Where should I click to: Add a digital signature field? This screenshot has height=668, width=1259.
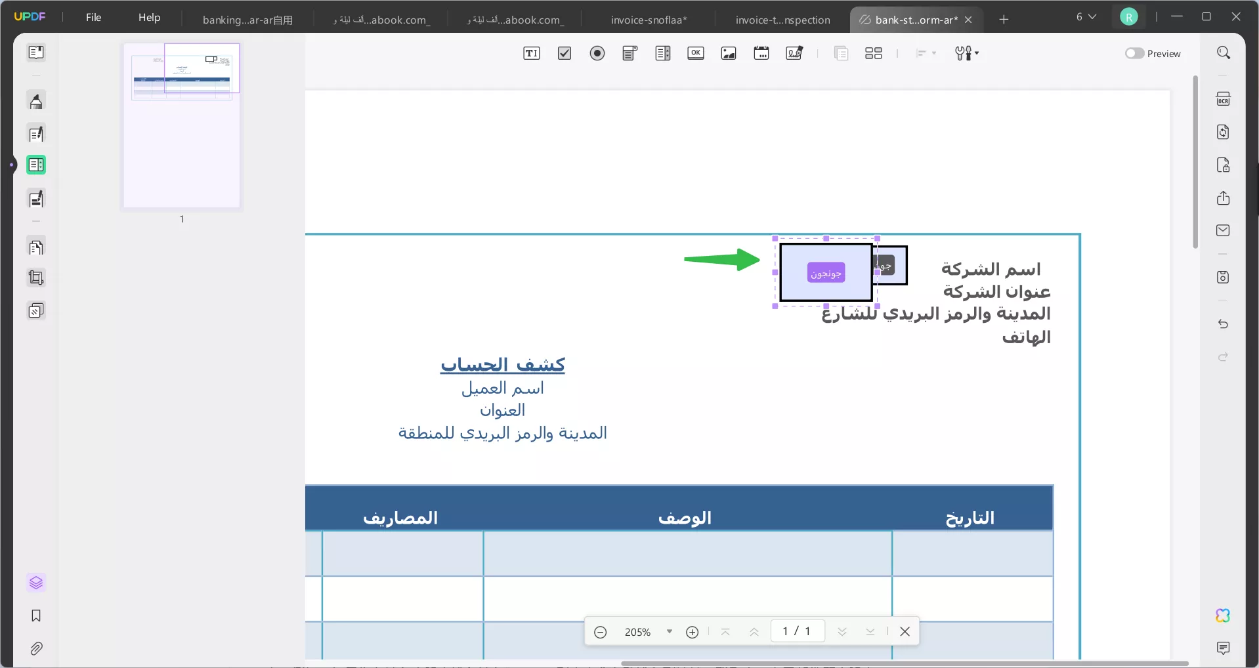pos(795,53)
